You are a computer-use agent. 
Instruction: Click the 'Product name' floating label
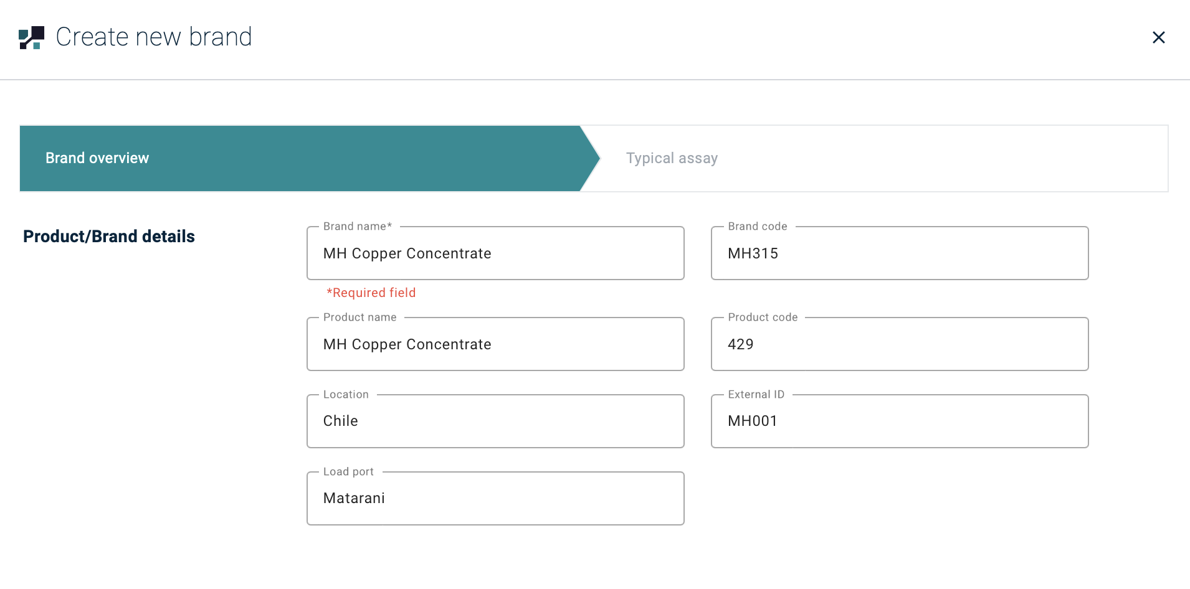[359, 318]
